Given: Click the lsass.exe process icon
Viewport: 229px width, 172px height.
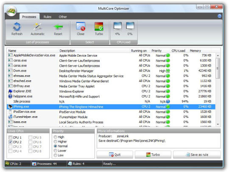Looking at the screenshot, I should click(10, 122).
